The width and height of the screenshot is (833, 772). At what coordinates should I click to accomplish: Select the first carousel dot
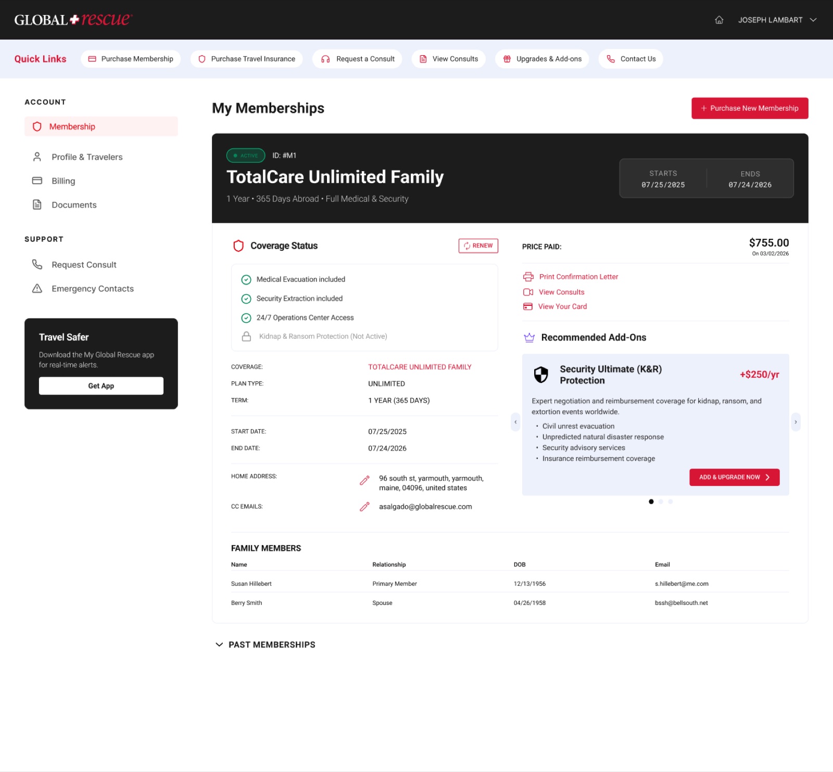(651, 502)
